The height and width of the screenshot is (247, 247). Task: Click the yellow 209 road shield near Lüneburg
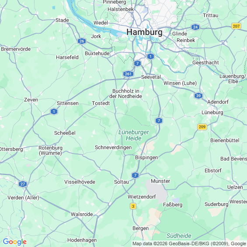click(202, 127)
